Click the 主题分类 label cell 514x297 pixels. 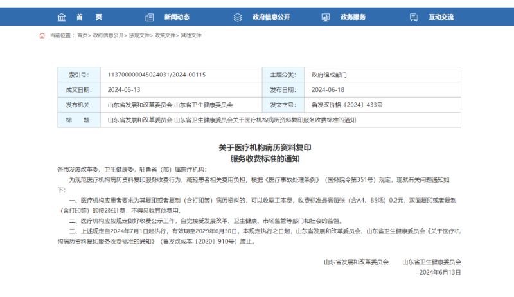click(283, 75)
